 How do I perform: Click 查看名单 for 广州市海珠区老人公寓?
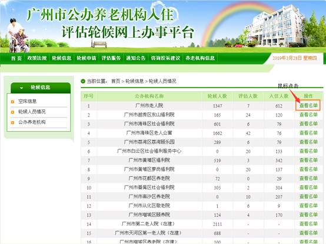click(308, 133)
